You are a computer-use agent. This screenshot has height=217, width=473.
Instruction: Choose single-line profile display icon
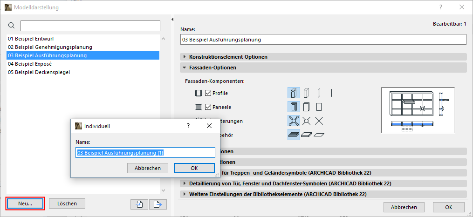point(331,93)
